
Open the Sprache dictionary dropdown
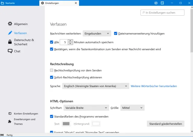pyautogui.click(x=96, y=86)
